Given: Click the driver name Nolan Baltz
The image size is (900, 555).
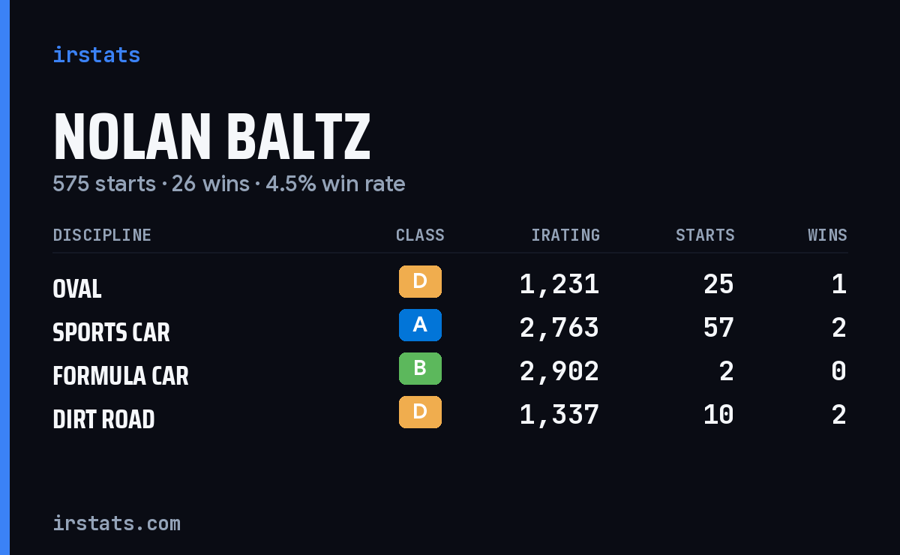Looking at the screenshot, I should point(212,138).
